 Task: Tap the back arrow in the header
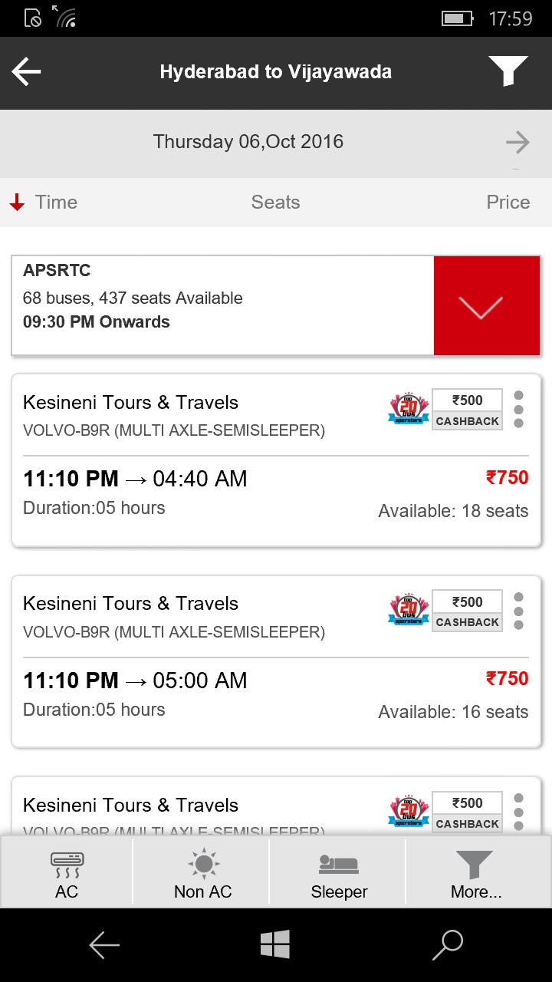point(27,72)
